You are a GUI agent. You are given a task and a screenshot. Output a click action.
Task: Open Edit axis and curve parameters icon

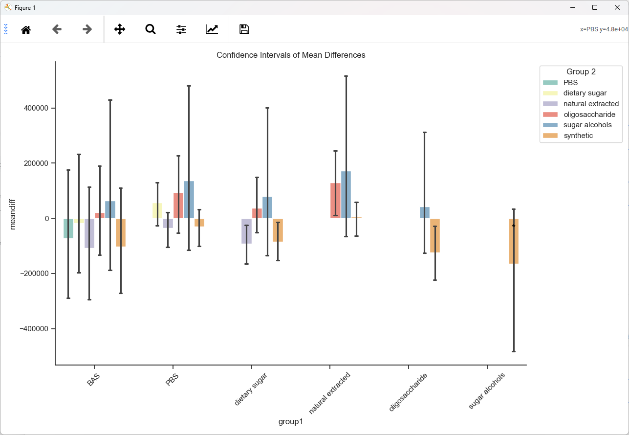pos(212,29)
